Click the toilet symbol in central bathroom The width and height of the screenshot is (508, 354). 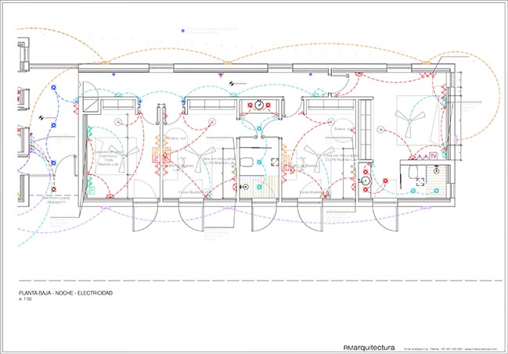click(x=248, y=162)
